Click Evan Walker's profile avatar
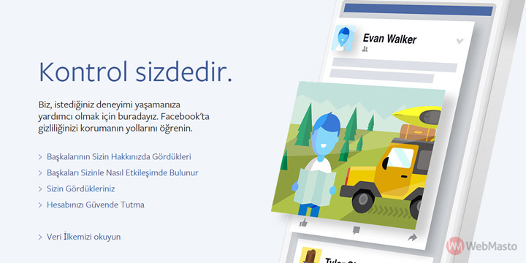The height and width of the screenshot is (263, 526). (343, 38)
